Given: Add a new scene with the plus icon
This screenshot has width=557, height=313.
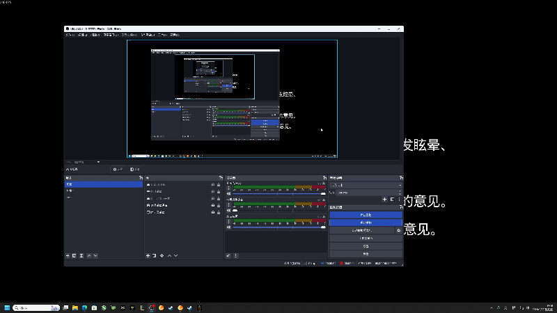Looking at the screenshot, I should click(x=68, y=256).
